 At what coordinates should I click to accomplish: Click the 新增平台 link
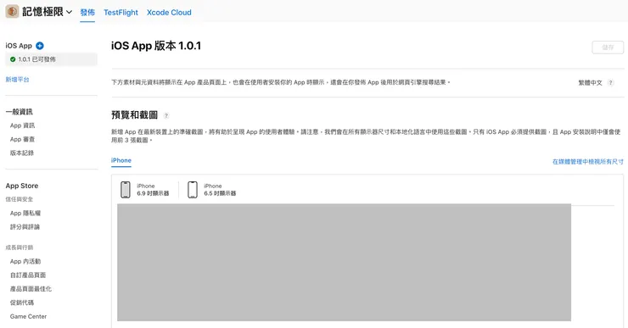coord(17,80)
